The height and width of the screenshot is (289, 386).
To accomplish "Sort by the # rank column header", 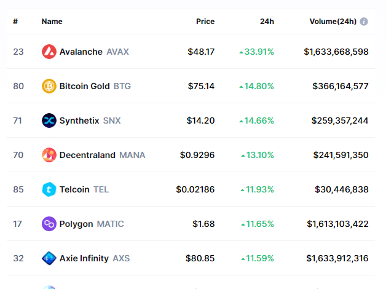I will (x=15, y=22).
